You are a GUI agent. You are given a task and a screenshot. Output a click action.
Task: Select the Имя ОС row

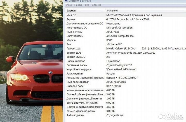(x=126, y=15)
